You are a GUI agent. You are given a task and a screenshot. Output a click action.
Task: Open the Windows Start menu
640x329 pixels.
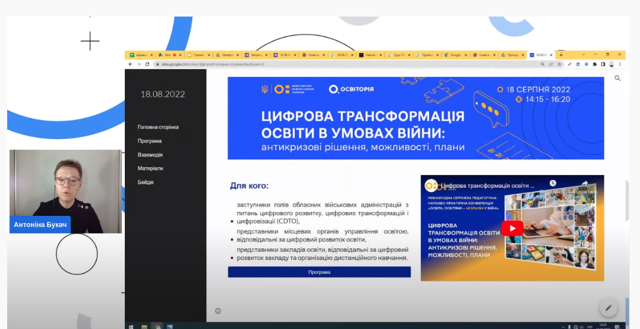tap(131, 327)
